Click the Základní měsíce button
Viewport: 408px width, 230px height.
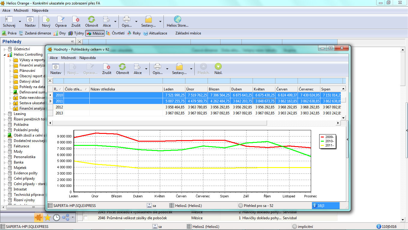[188, 33]
